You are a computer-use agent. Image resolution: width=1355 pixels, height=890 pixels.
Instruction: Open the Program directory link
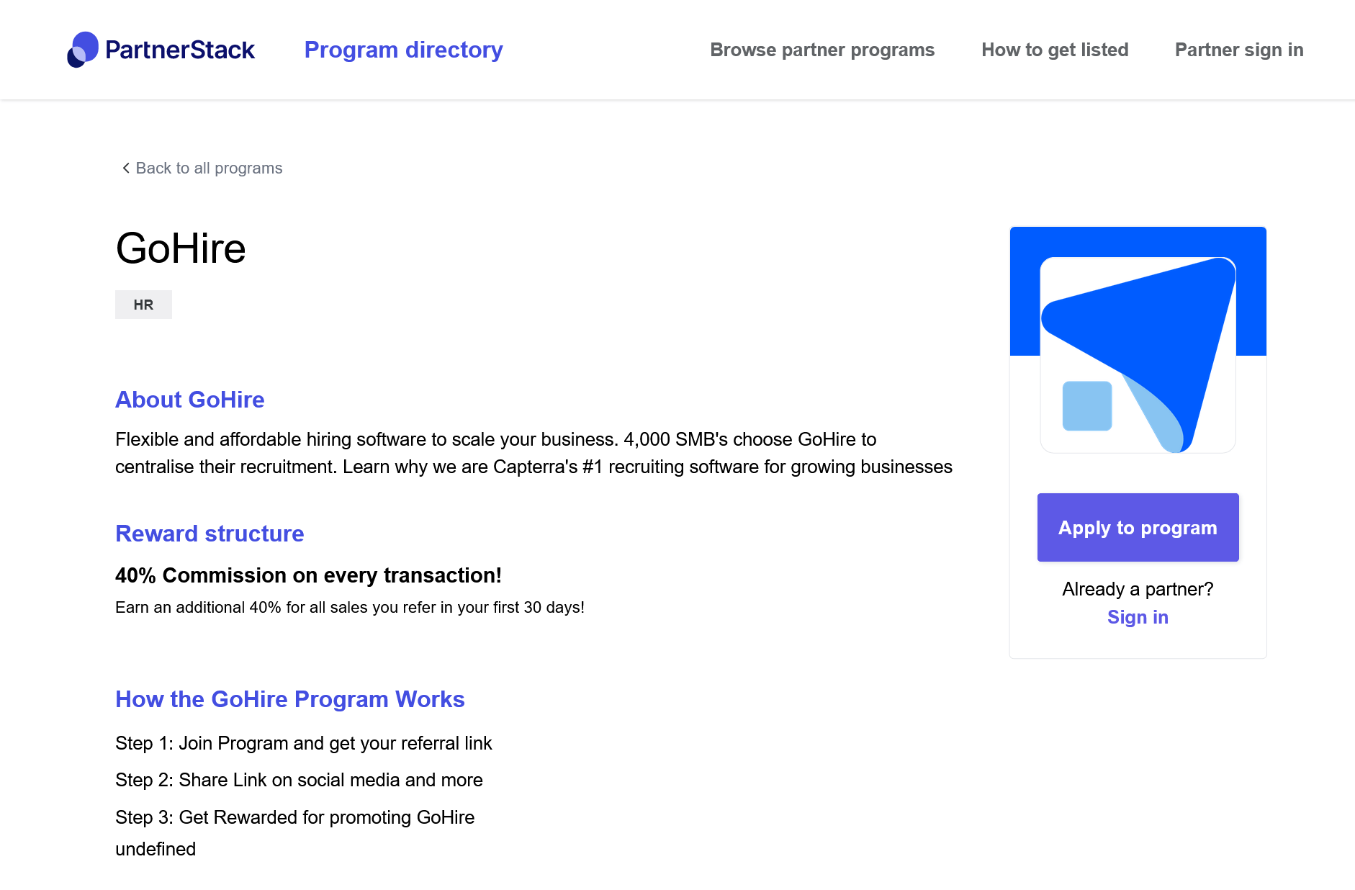tap(403, 50)
